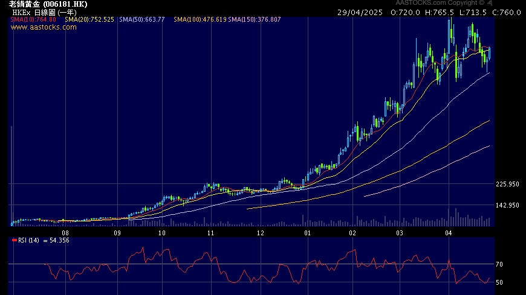526x295 pixels.
Task: Click the www.aastocks.com link
Action: click(x=44, y=27)
